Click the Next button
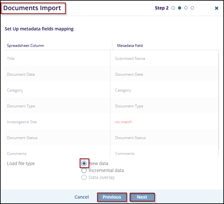224x204 pixels. 142,197
